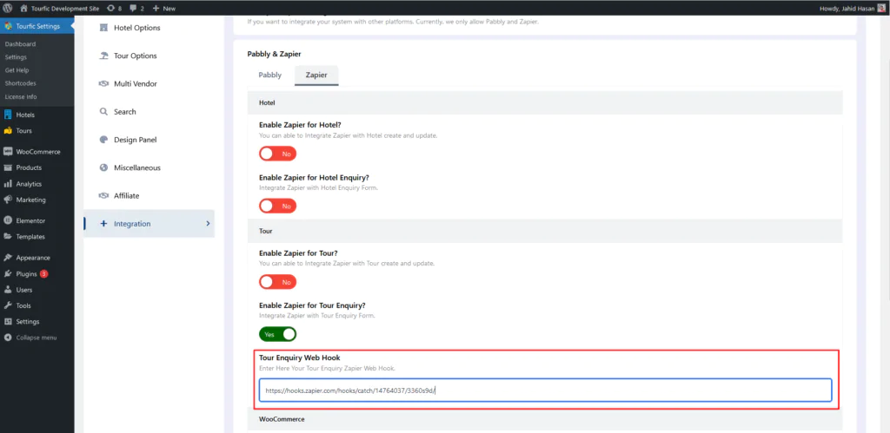The width and height of the screenshot is (890, 433).
Task: Open the Settings submenu under Tourfic
Action: pos(16,57)
